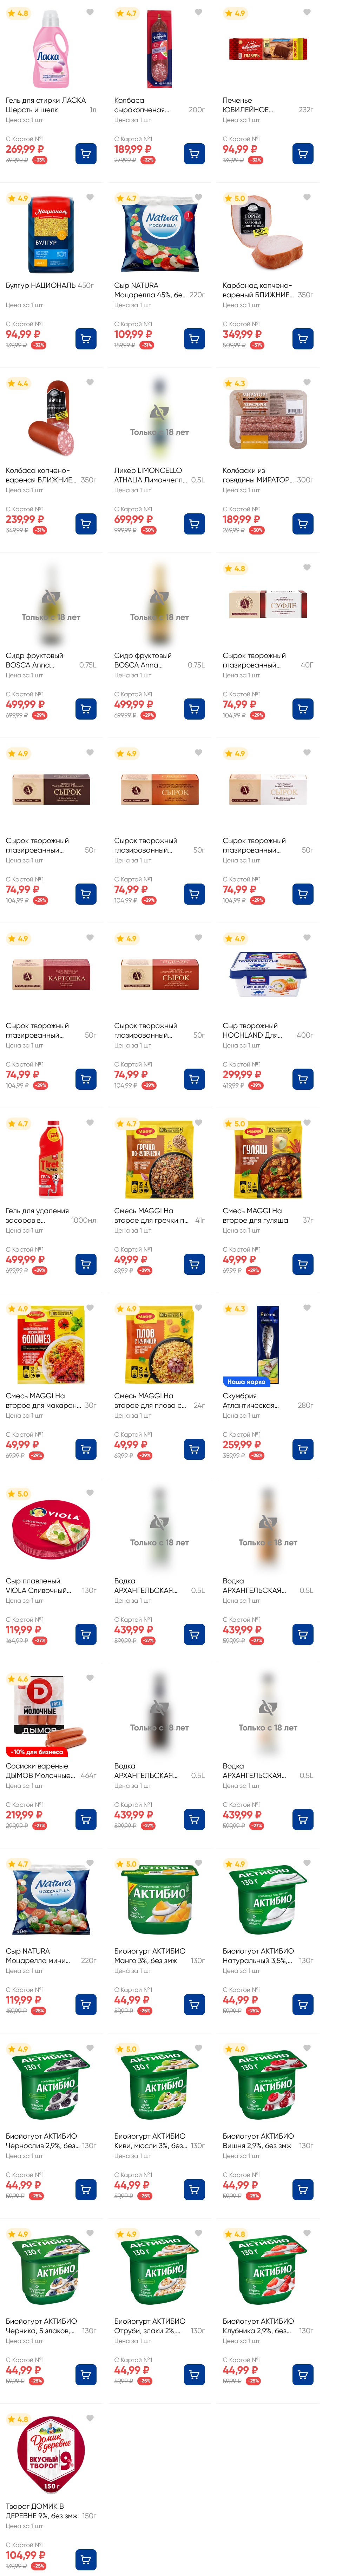Image resolution: width=362 pixels, height=2576 pixels.
Task: Open the Ликер LIMONCELLO ATHALIA product title
Action: (150, 475)
